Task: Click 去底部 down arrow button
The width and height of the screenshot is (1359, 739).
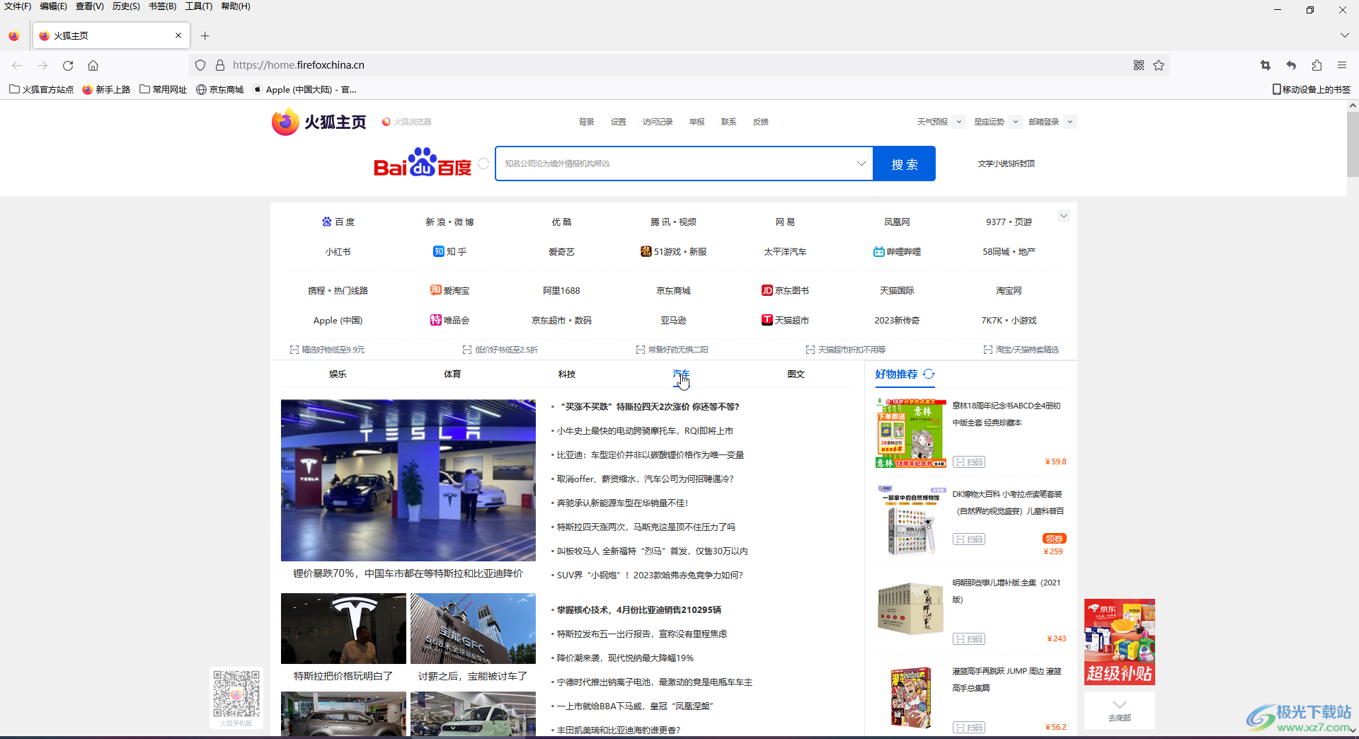Action: tap(1120, 710)
